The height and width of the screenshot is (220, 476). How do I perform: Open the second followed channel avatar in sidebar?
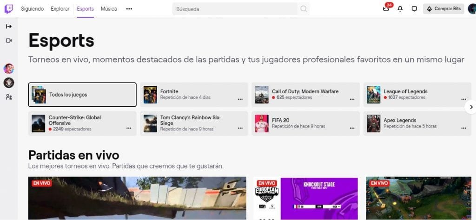9,83
